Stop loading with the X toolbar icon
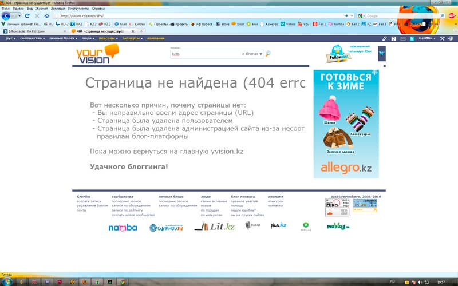The image size is (458, 286). 37,16
